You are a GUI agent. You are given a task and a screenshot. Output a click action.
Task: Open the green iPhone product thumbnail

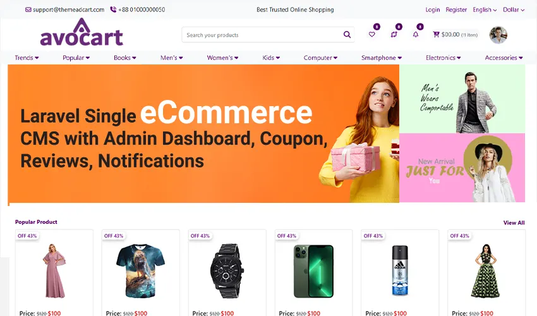tap(313, 270)
